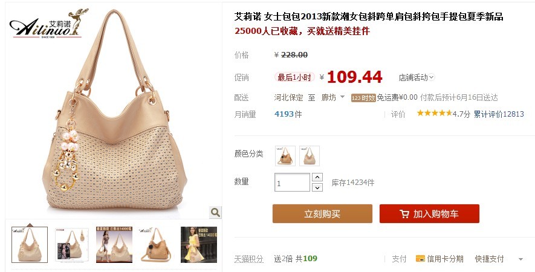
Task: Select the second beige bag color option
Action: (310, 155)
